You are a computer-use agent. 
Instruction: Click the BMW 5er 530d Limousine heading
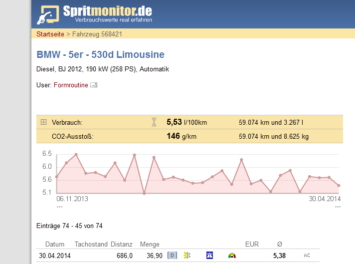(100, 54)
